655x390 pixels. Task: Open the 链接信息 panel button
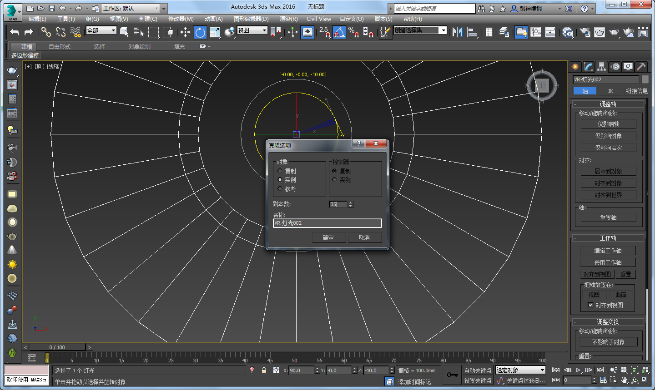click(x=637, y=91)
